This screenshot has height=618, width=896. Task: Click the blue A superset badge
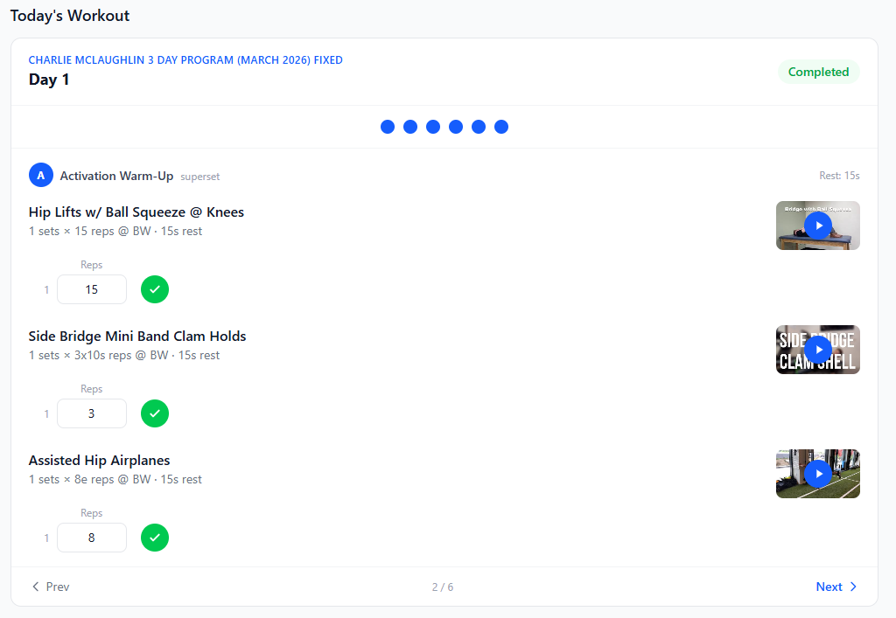click(40, 175)
